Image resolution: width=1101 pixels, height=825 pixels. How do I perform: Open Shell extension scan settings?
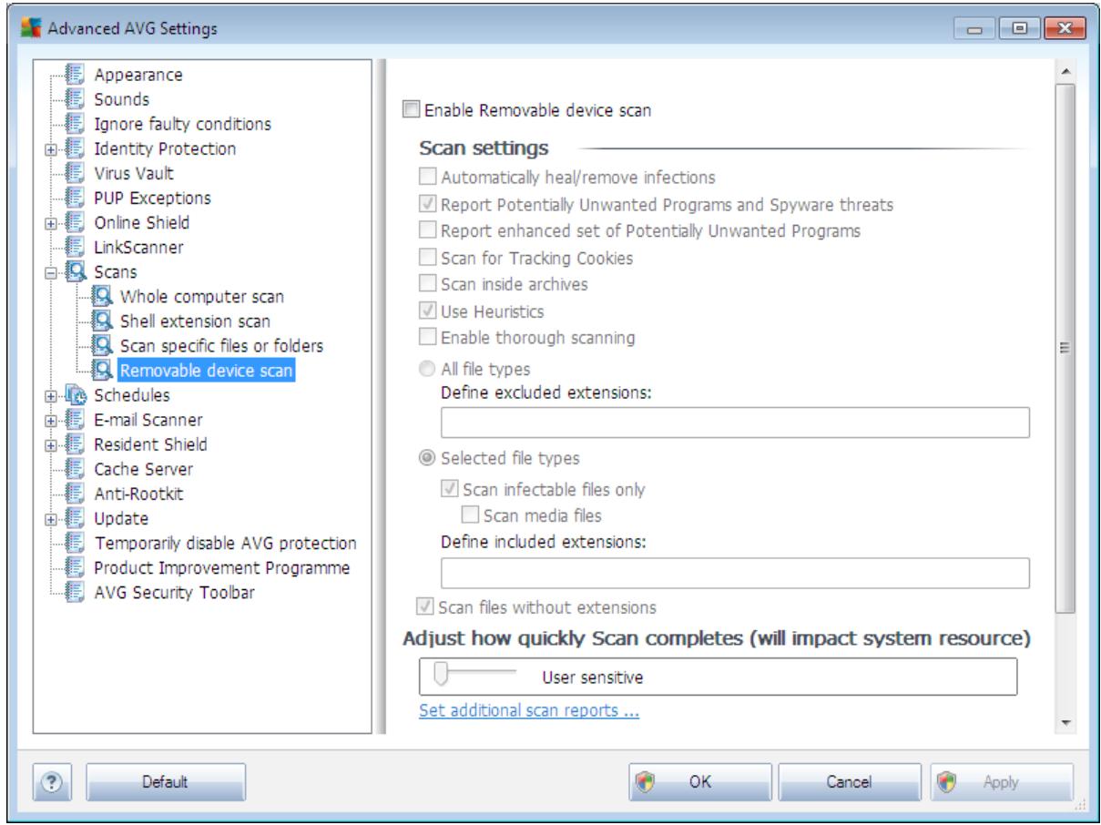pos(195,321)
